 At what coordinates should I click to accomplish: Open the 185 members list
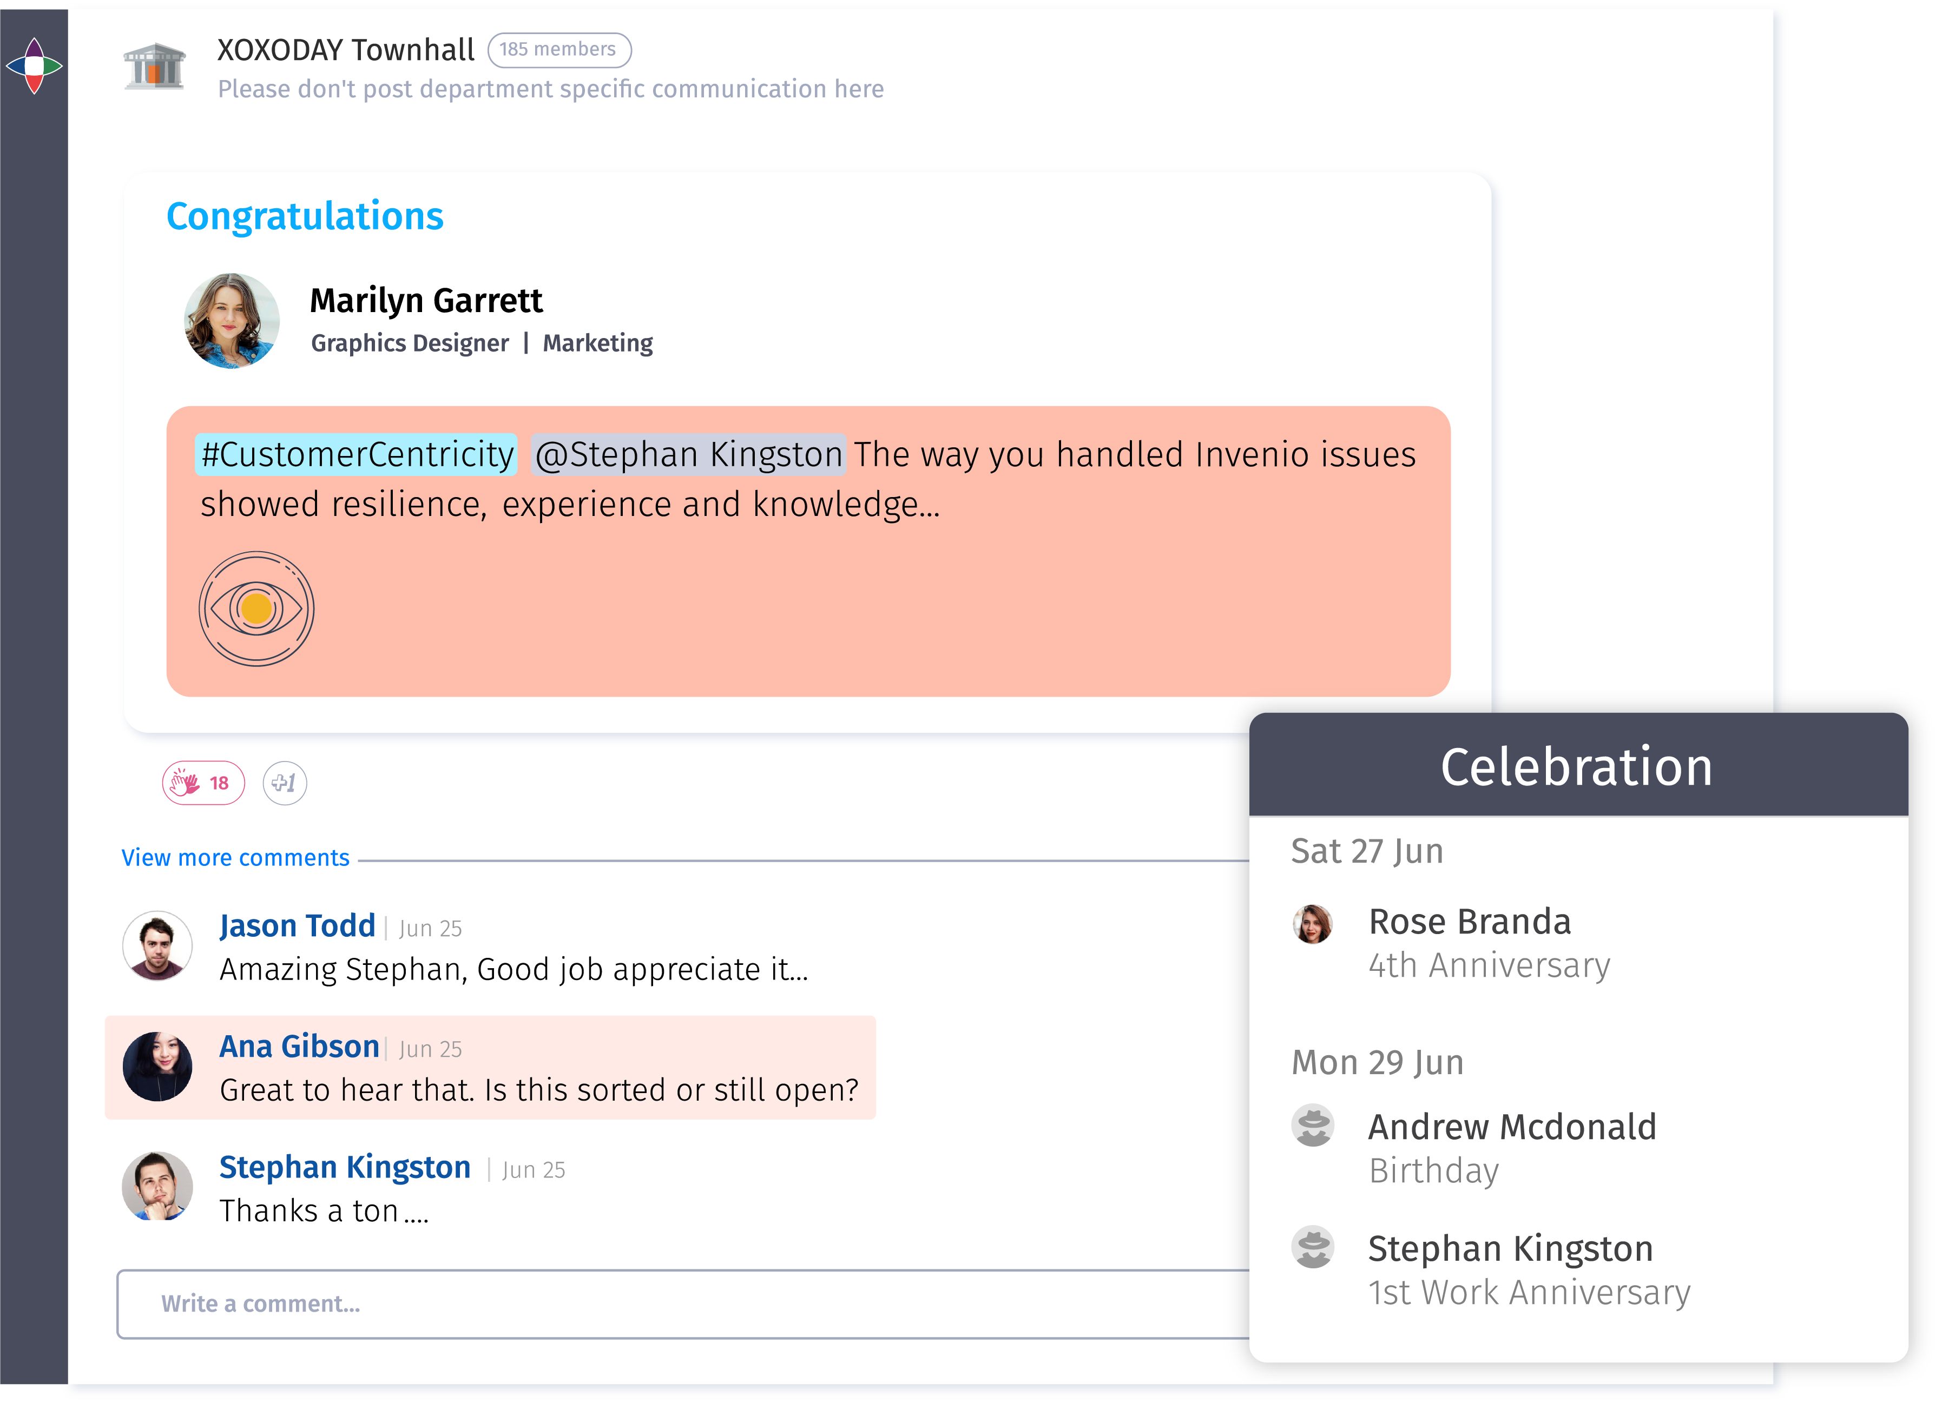pyautogui.click(x=559, y=50)
